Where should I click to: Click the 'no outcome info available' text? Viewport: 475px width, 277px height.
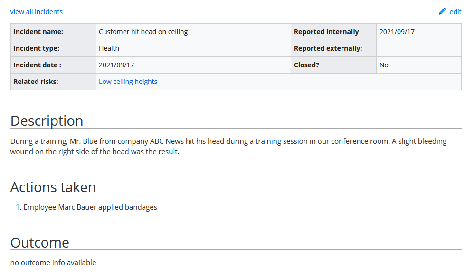tap(53, 263)
